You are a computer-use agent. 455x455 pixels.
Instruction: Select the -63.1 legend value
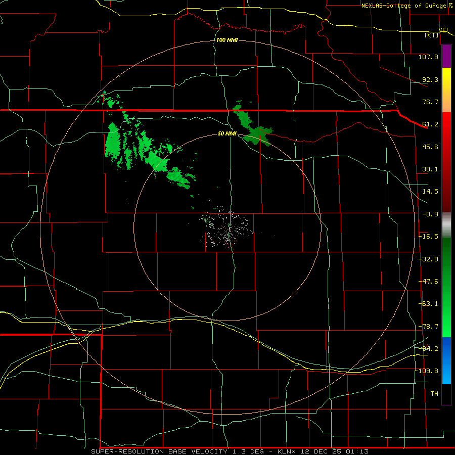(x=428, y=304)
